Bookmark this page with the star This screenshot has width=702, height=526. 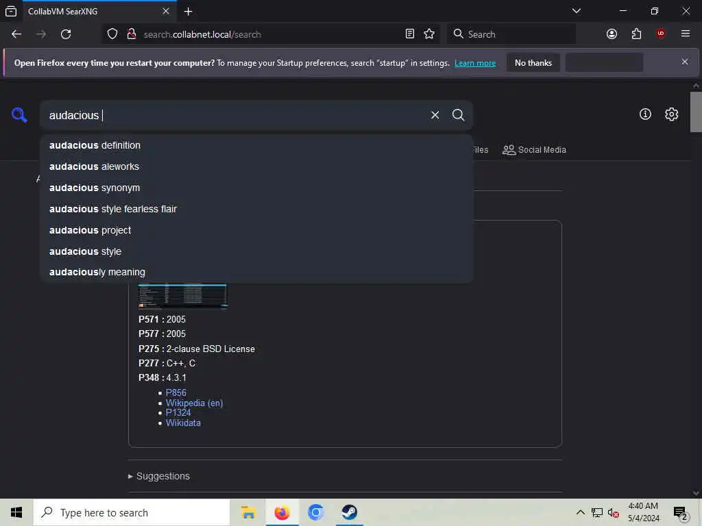(x=429, y=34)
